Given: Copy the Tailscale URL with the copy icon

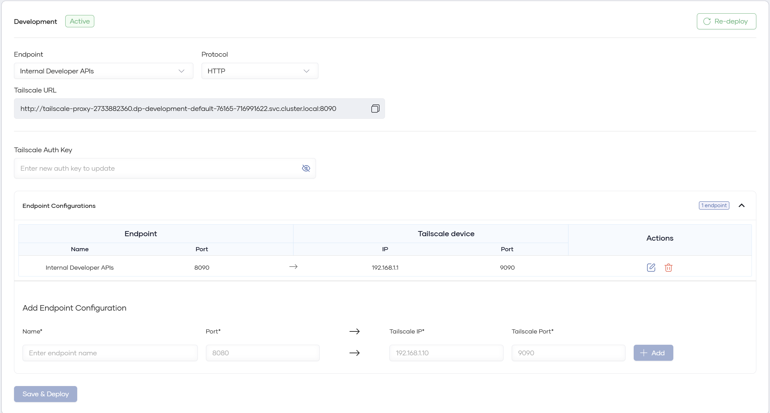Looking at the screenshot, I should (375, 109).
